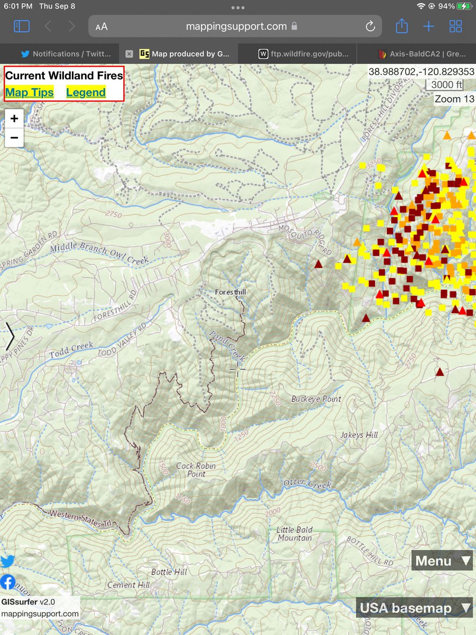Reload the mappingsupport.com page

pyautogui.click(x=370, y=26)
